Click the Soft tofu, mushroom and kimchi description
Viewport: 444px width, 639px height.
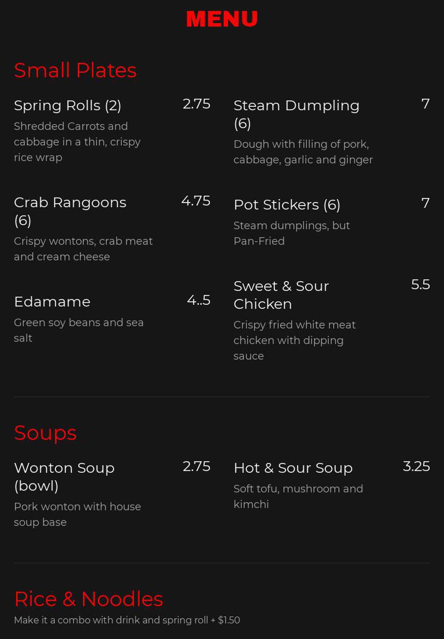pyautogui.click(x=298, y=496)
